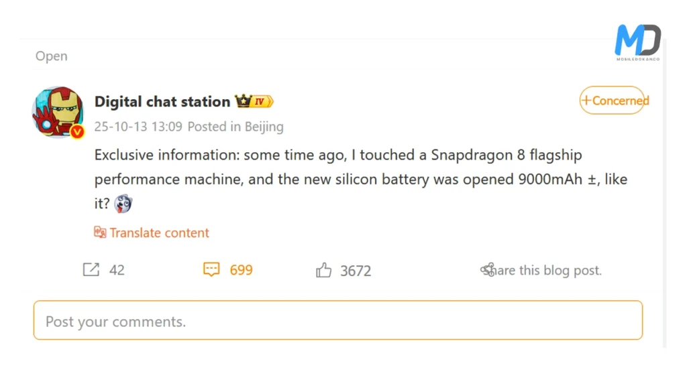
Task: Click the crown level IV badge
Action: tap(254, 102)
